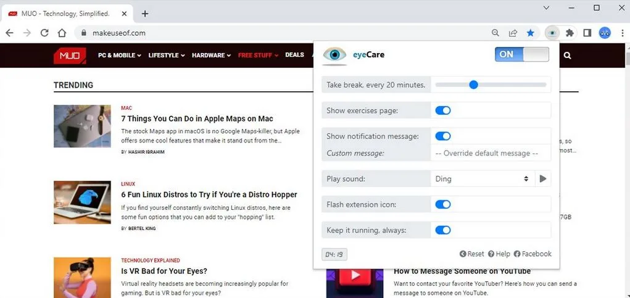Click the Apple Maps article thumbnail

pos(82,126)
